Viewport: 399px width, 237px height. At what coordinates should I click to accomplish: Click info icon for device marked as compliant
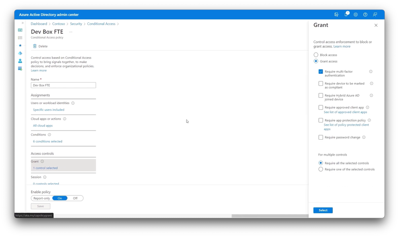[x=371, y=83]
